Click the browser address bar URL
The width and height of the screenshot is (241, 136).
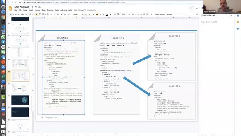pos(76,2)
